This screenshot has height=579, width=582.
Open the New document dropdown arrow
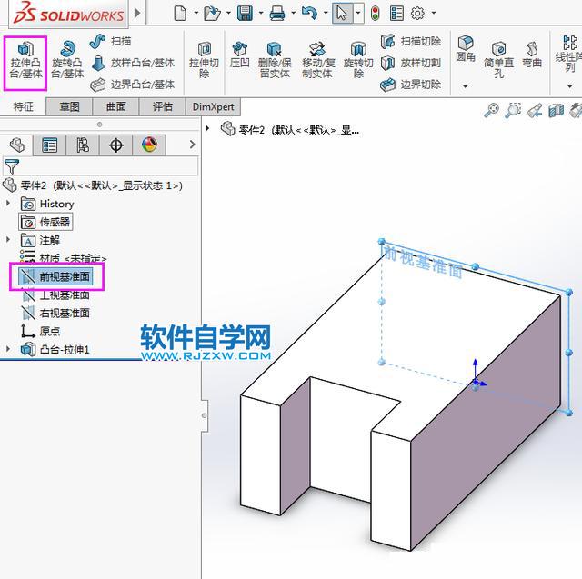pos(196,14)
